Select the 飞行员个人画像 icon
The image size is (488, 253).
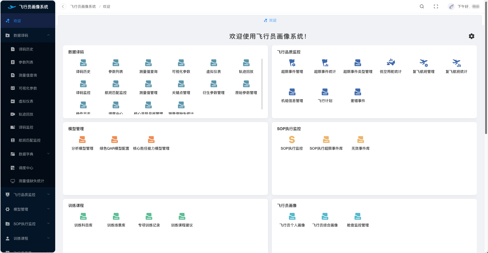tap(292, 216)
